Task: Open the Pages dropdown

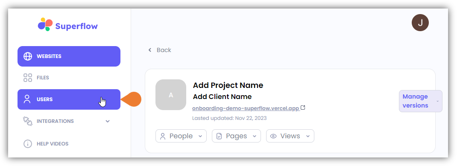Action: pyautogui.click(x=236, y=136)
